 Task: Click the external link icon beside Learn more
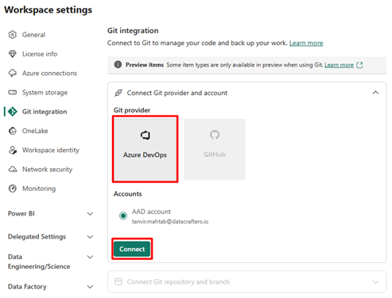[359, 65]
